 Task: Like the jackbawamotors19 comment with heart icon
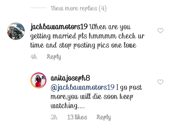click(160, 31)
